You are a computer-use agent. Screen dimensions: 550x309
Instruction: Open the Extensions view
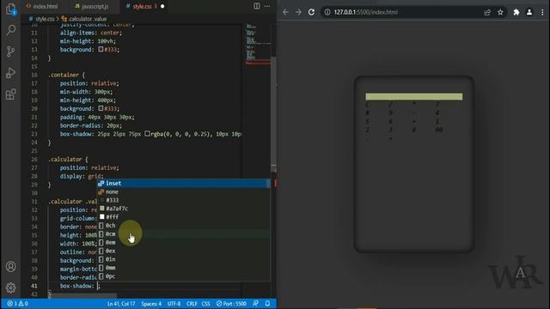[x=11, y=94]
